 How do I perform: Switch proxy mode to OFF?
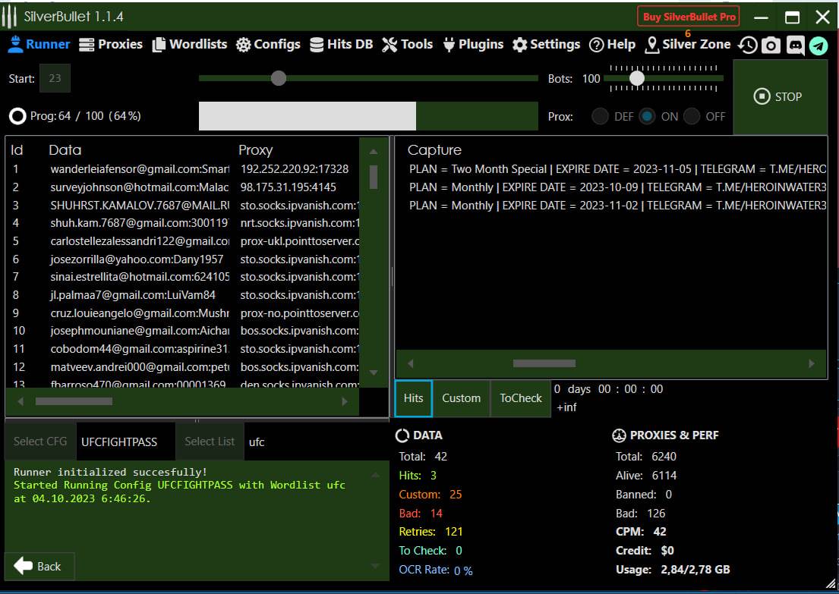pos(692,117)
